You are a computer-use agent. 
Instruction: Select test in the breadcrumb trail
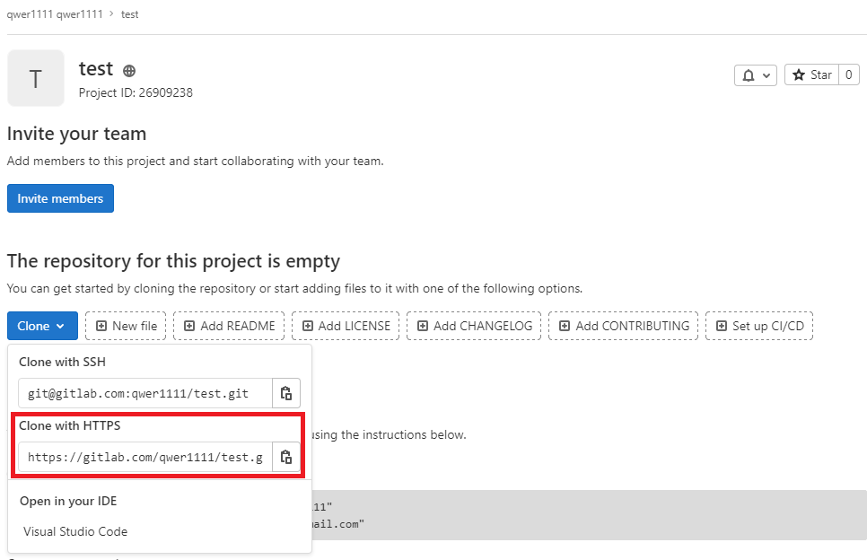[x=129, y=13]
